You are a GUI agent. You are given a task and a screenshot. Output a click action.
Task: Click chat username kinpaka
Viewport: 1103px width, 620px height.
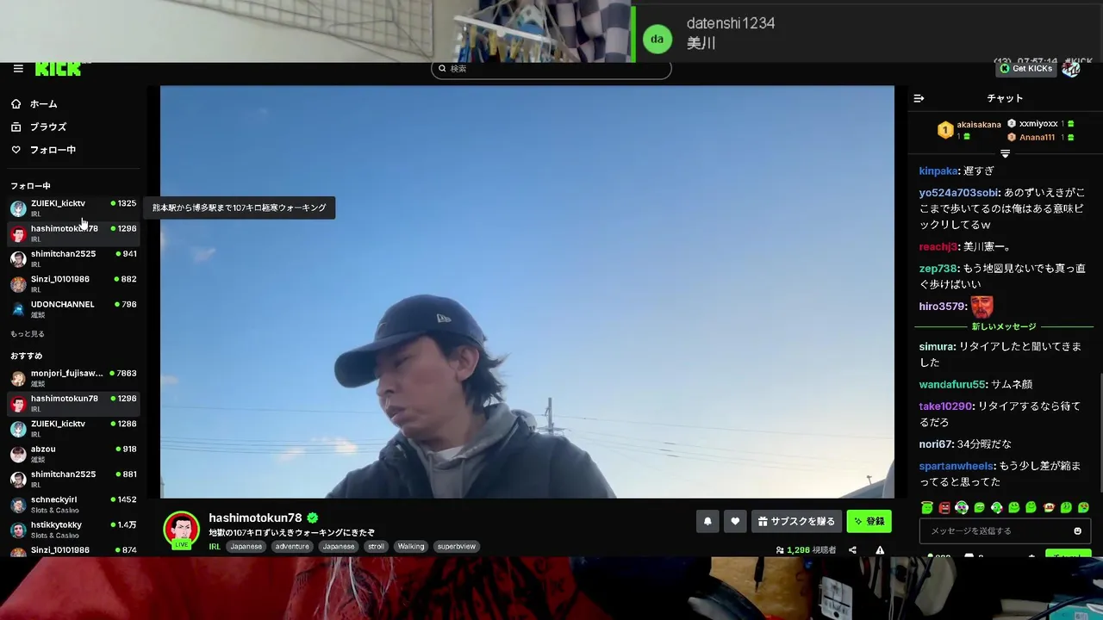938,171
